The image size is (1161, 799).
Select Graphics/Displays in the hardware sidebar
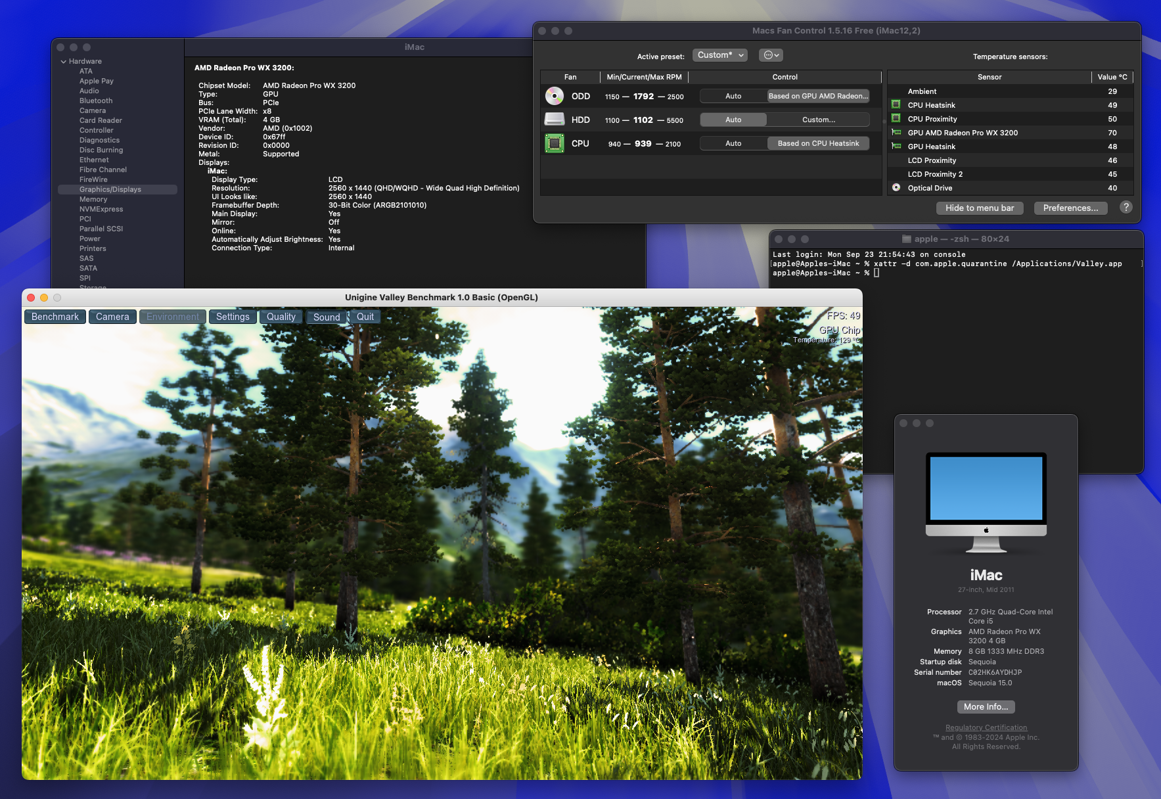pyautogui.click(x=118, y=189)
